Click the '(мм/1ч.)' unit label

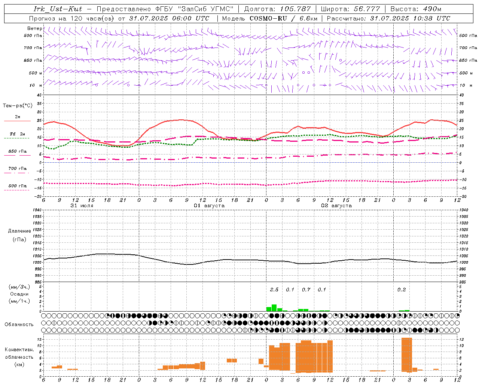tap(19, 301)
